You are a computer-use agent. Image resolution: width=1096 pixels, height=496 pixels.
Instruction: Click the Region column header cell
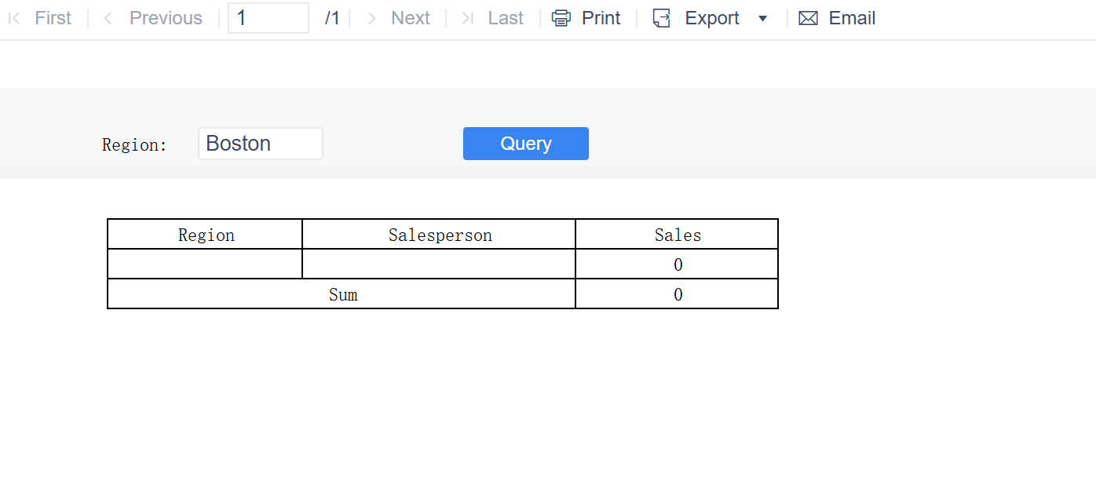[205, 234]
